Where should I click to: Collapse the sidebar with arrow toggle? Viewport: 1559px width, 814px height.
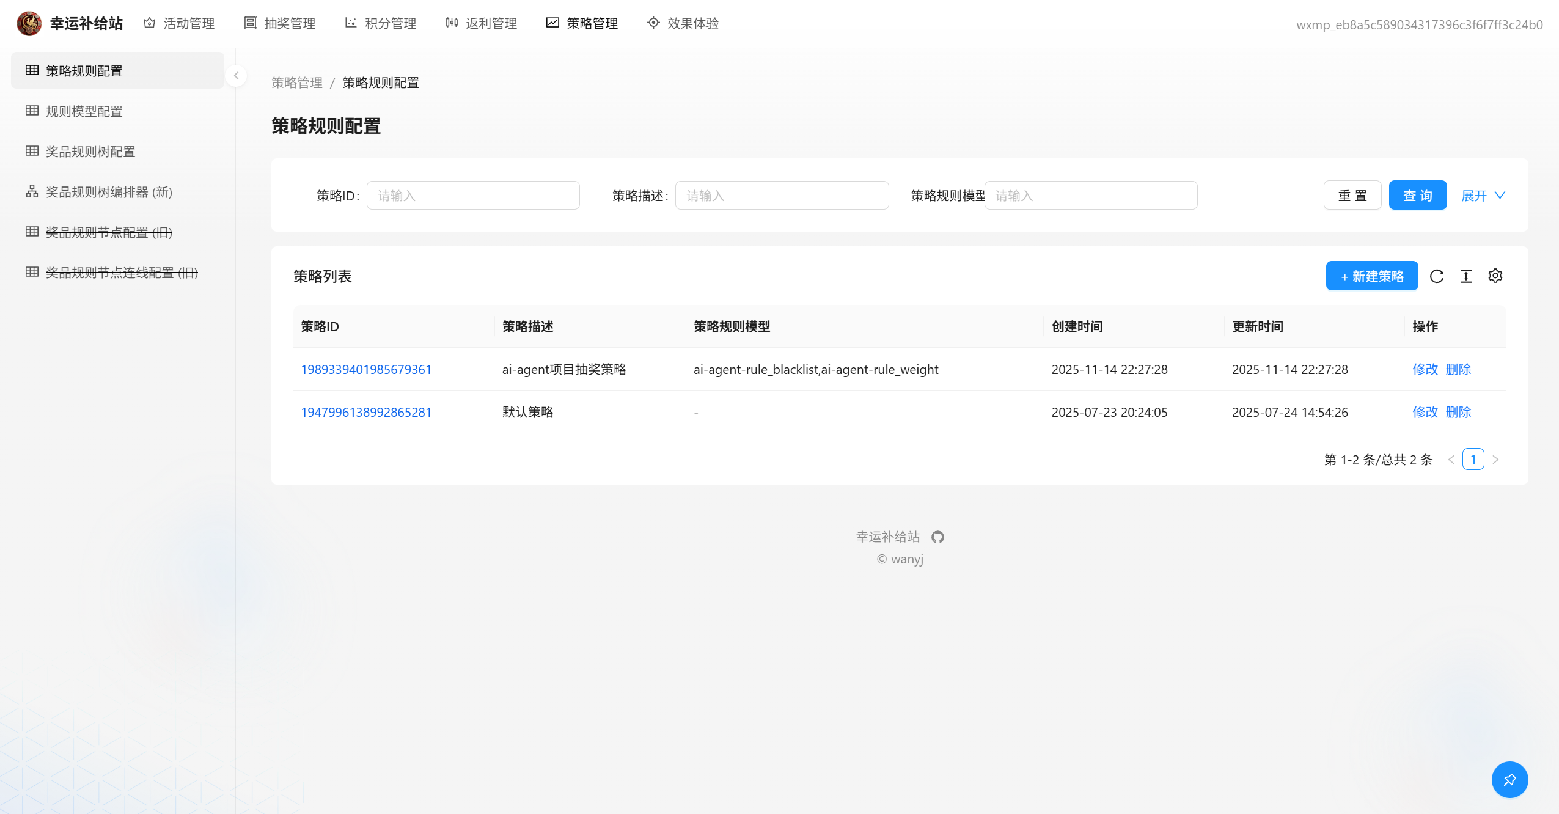pyautogui.click(x=236, y=76)
